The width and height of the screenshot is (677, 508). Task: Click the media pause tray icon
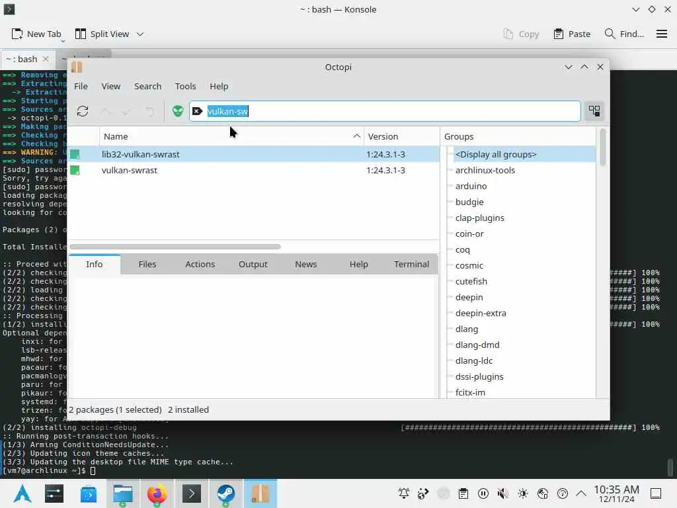coord(483,493)
